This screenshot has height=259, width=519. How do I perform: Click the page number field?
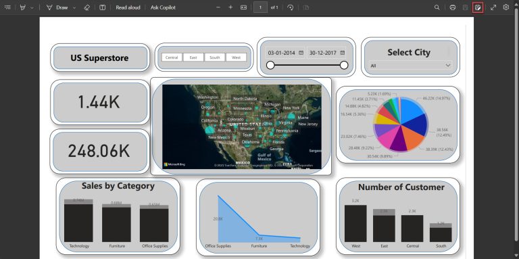pos(260,7)
